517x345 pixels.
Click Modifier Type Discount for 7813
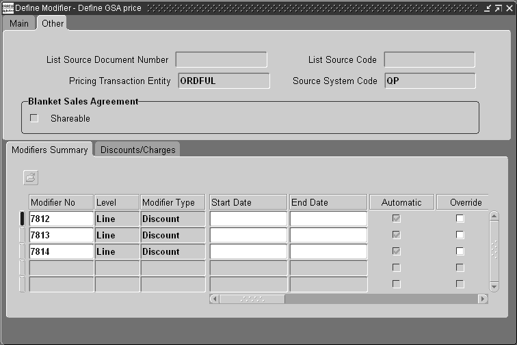173,235
